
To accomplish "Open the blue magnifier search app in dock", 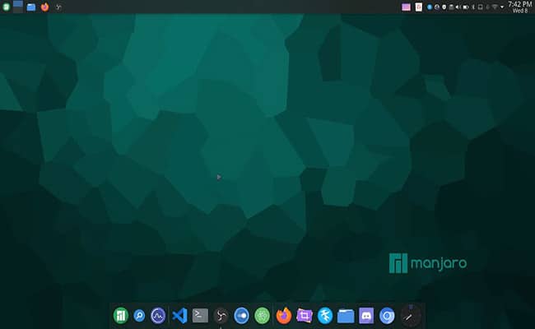I will tap(139, 316).
